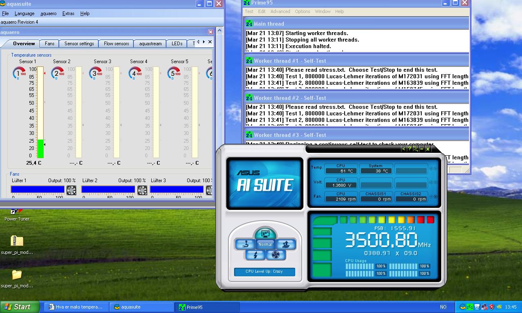Click Prime95 tray icon in system tray
This screenshot has width=522, height=313.
click(x=470, y=307)
